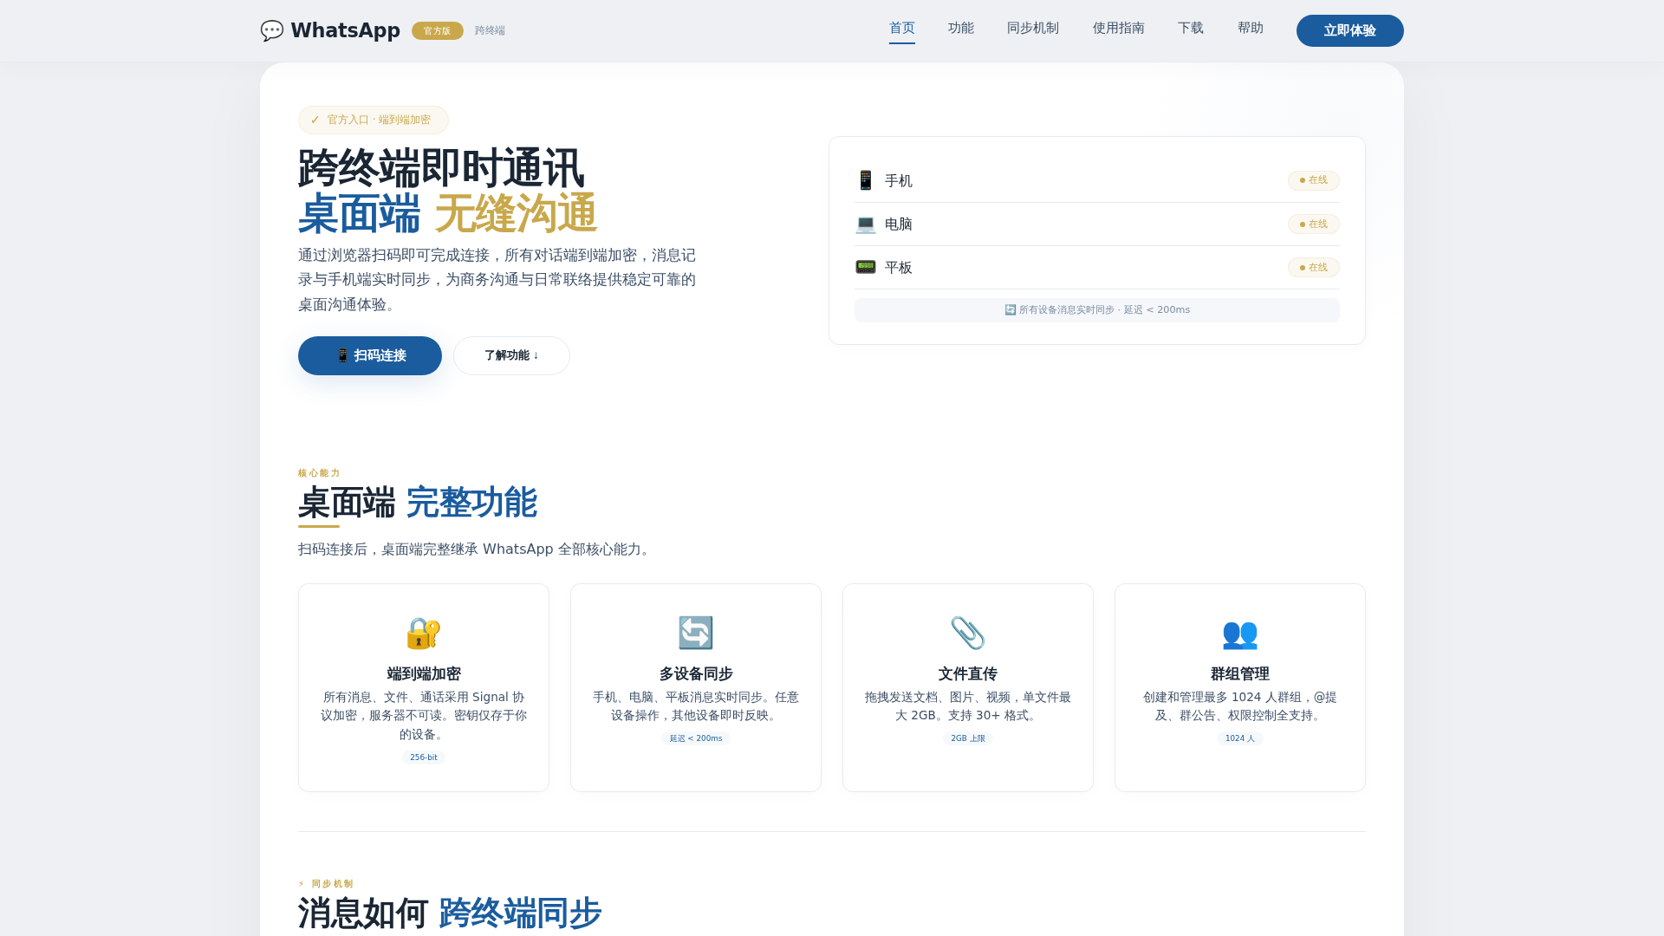Open 帮助 in the top navigation
The height and width of the screenshot is (936, 1664).
tap(1251, 28)
